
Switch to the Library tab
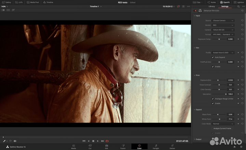coord(211,6)
